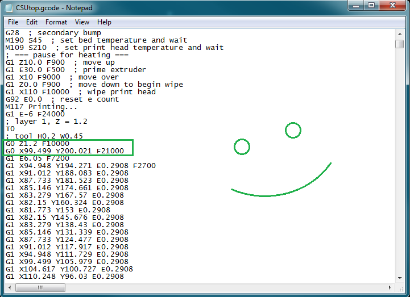The height and width of the screenshot is (297, 410).
Task: Click the horizontal scrollbar right arrow
Action: pos(390,287)
